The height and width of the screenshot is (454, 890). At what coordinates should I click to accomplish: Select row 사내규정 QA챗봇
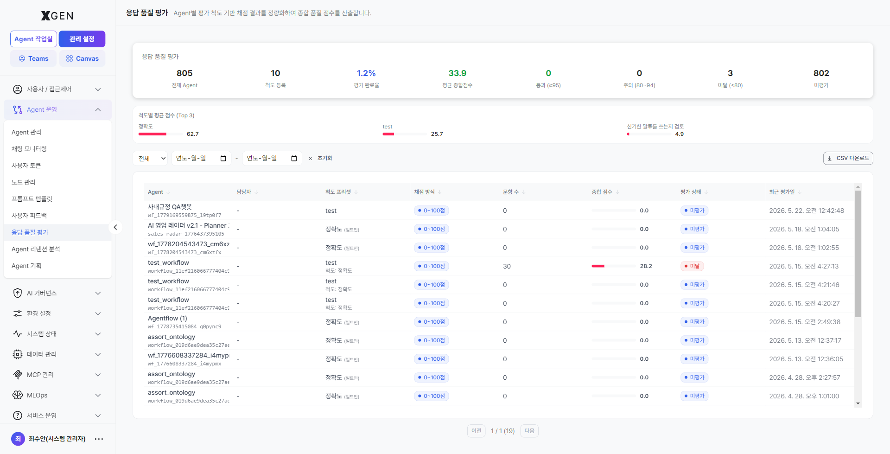pos(499,211)
